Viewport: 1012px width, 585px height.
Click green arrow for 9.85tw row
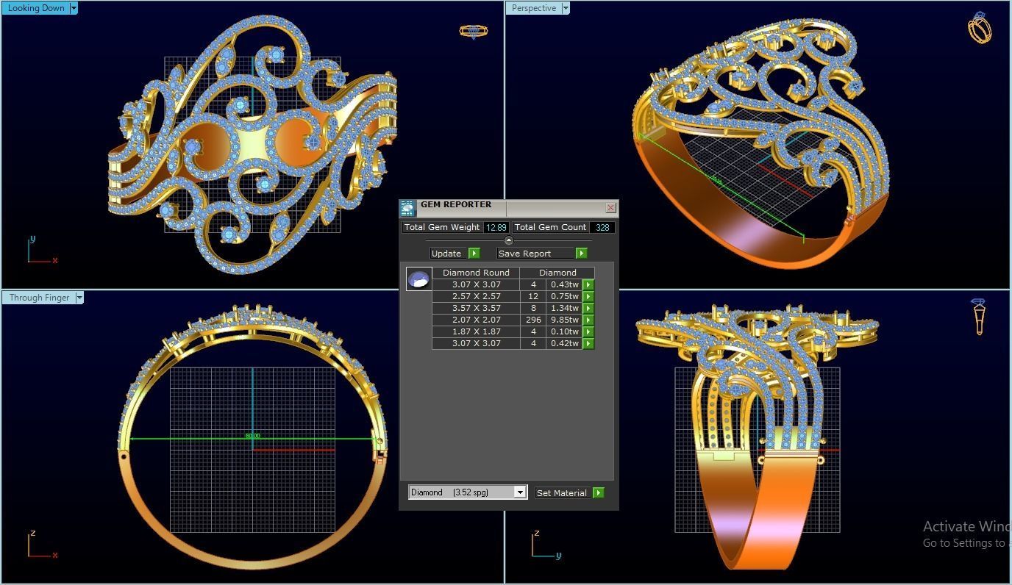pyautogui.click(x=588, y=320)
